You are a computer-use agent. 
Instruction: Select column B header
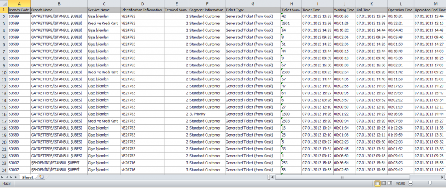[59, 4]
